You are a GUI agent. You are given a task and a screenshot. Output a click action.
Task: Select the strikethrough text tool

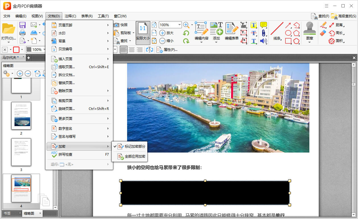254,33
